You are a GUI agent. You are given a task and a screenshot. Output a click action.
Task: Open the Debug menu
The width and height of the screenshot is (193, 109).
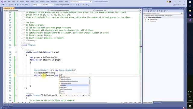click(x=33, y=2)
